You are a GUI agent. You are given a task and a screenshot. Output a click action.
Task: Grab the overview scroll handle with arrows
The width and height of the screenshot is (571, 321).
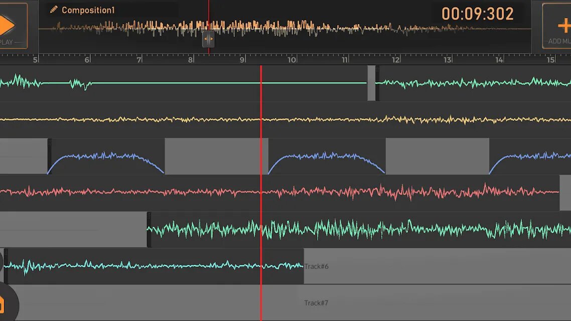coord(208,39)
